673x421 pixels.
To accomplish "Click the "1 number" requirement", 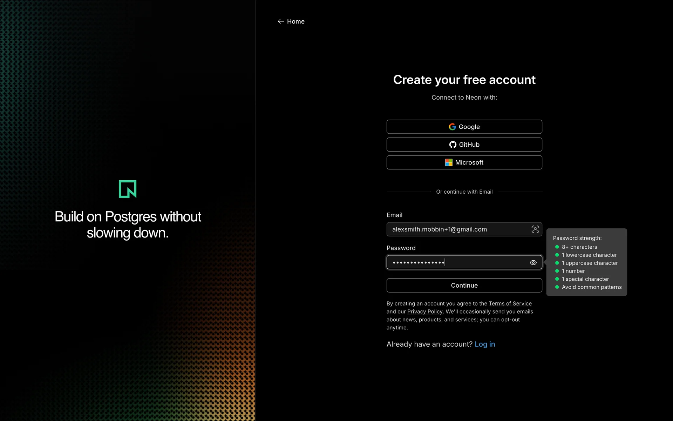I will (x=573, y=271).
